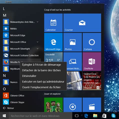Open the Films clapperboard tile
Screen dimensions: 119x119
tap(92, 105)
